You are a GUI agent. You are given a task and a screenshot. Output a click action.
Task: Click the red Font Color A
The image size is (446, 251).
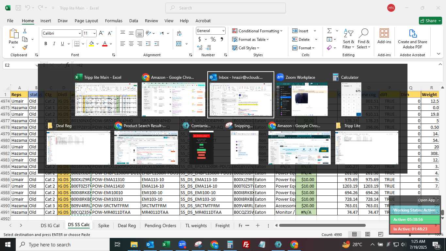click(x=105, y=44)
